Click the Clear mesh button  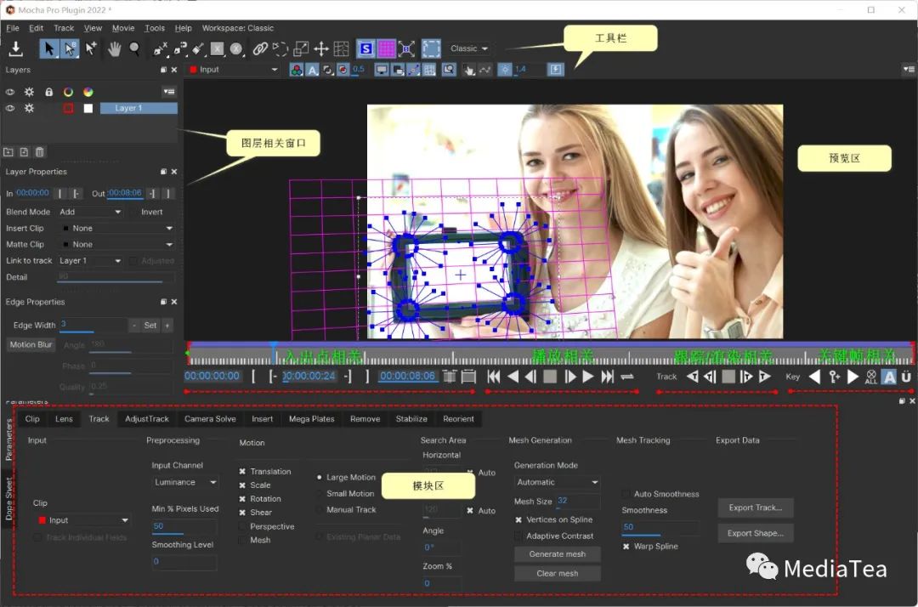pos(558,574)
